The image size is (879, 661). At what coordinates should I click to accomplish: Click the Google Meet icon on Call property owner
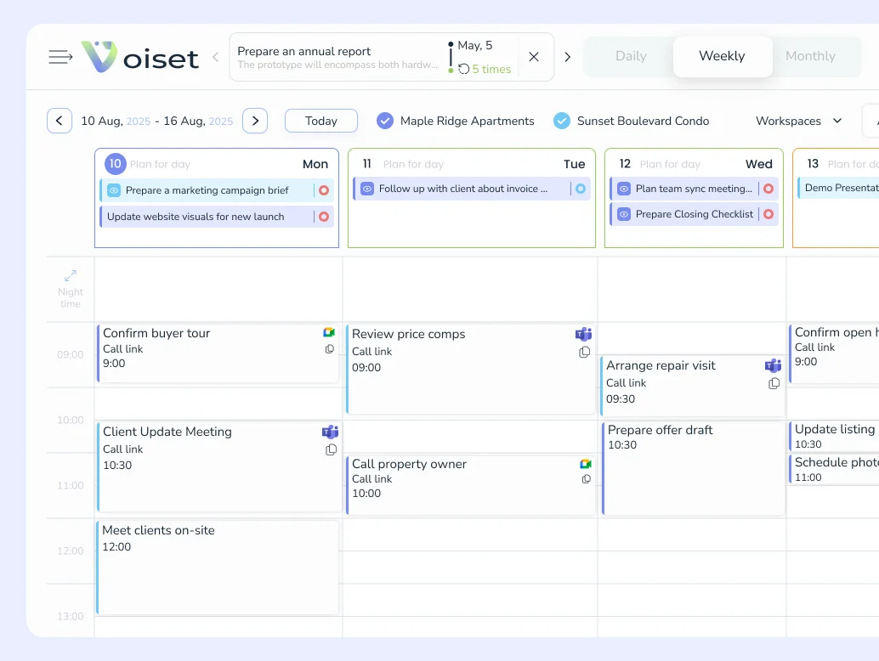click(586, 464)
